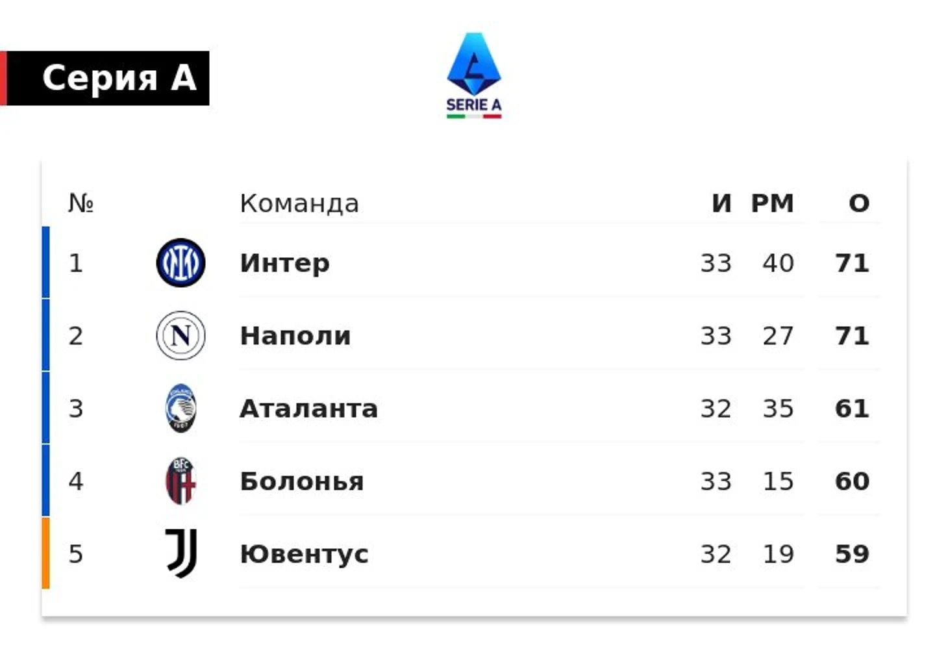
Task: Click the Juventus logo
Action: click(181, 553)
